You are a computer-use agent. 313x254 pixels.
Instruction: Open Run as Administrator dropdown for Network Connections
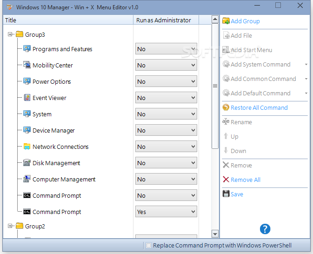(x=166, y=147)
